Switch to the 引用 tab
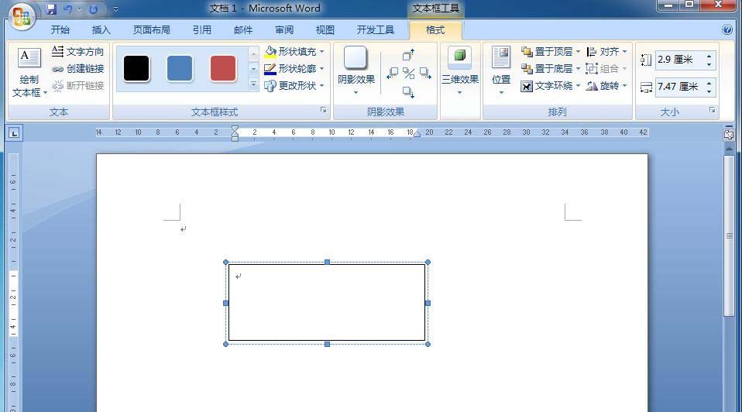This screenshot has width=742, height=412. click(201, 29)
